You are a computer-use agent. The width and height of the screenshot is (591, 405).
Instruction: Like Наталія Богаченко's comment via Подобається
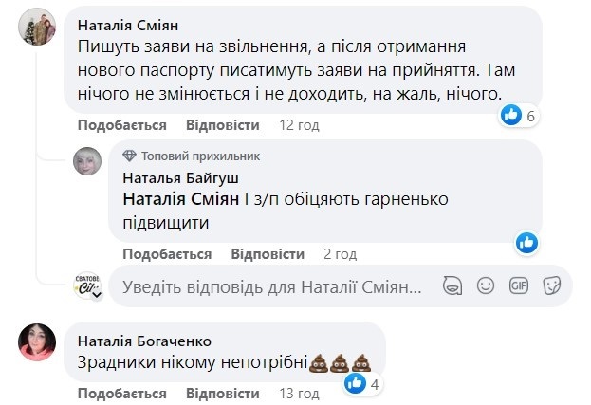tap(121, 393)
